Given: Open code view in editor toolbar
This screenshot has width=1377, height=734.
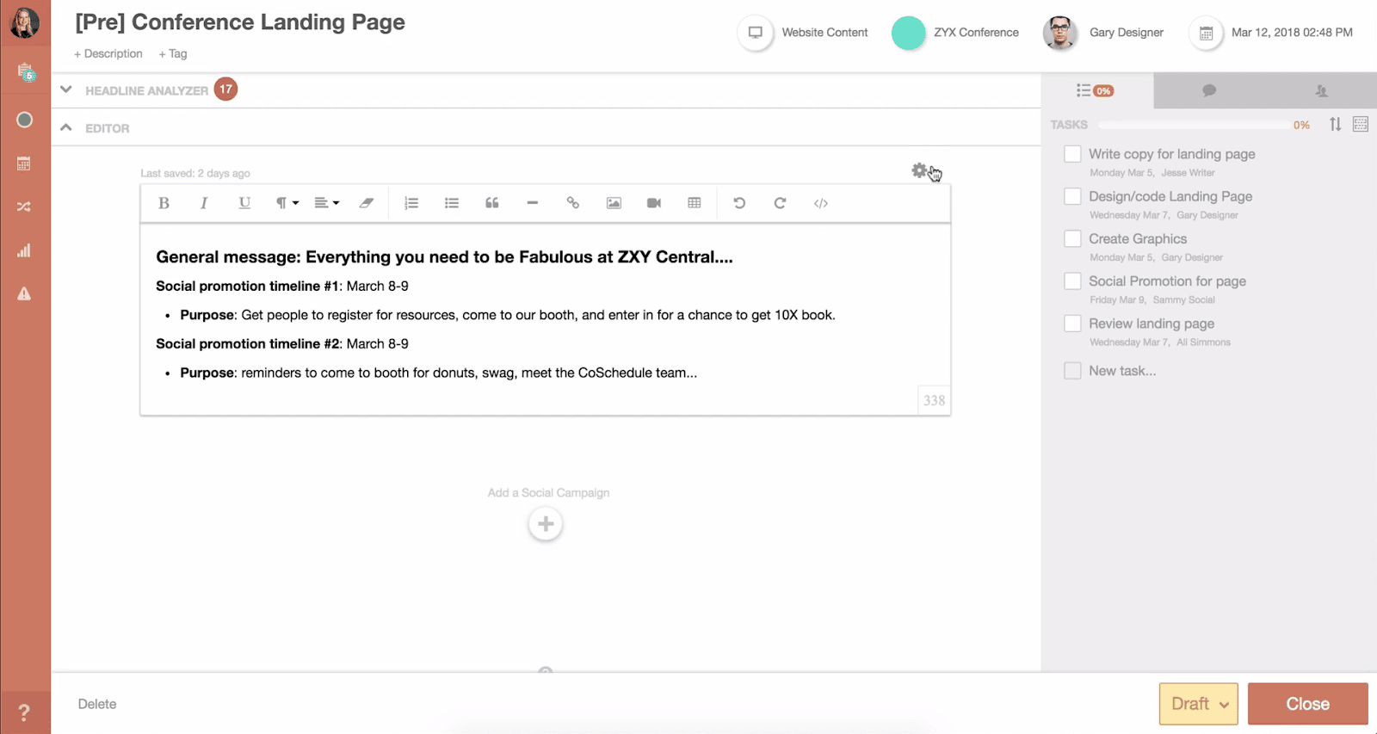Looking at the screenshot, I should coord(821,203).
